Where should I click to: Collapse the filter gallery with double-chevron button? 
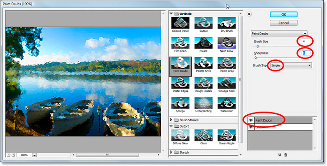pos(249,14)
